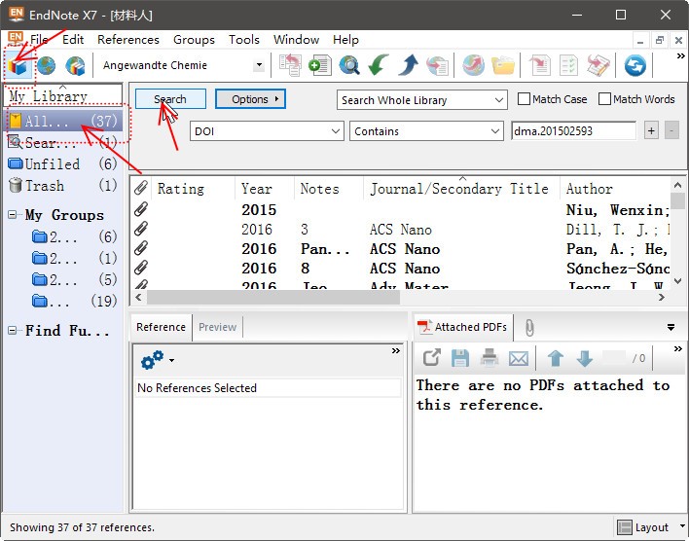689x541 pixels.
Task: Open the PDF panel options dropdown arrow
Action: [x=671, y=327]
